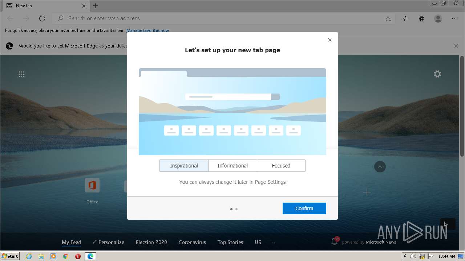Open page settings gear icon
The image size is (465, 261).
437,74
